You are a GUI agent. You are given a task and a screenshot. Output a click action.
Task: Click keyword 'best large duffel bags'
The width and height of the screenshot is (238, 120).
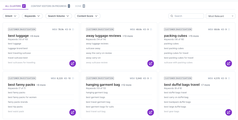click(175, 107)
